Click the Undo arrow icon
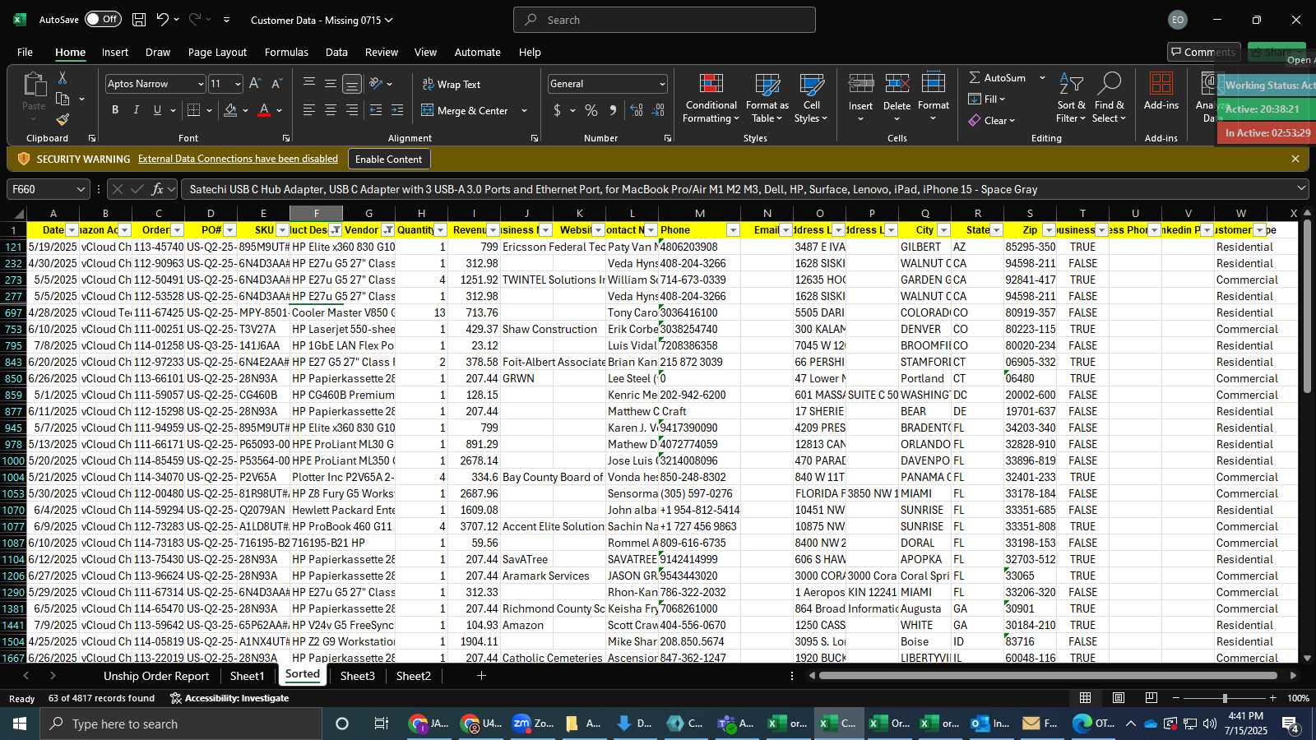Viewport: 1316px width, 740px height. (x=163, y=20)
